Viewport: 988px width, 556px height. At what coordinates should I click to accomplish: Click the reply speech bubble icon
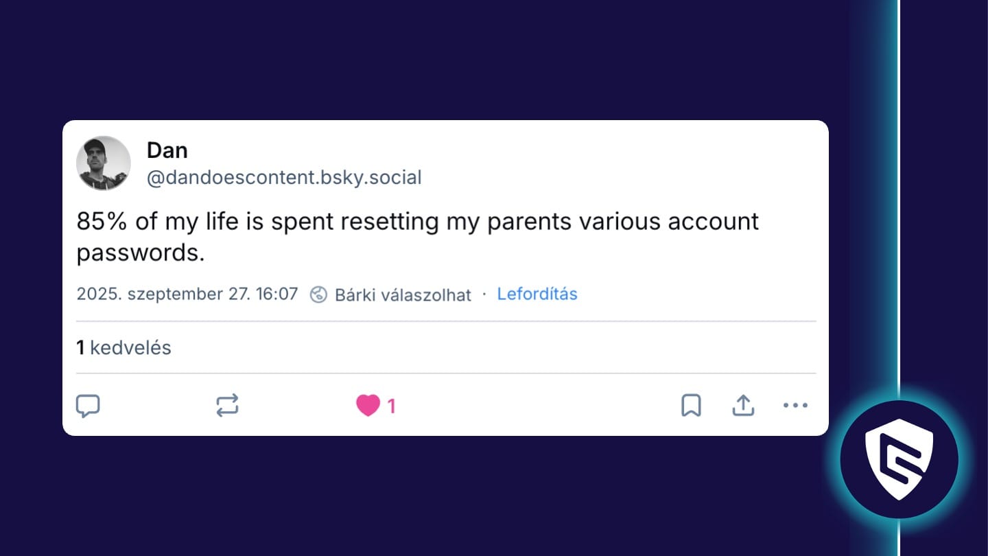click(x=88, y=406)
